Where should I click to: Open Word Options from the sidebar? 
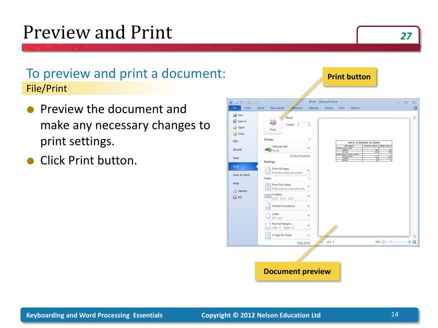click(x=240, y=191)
